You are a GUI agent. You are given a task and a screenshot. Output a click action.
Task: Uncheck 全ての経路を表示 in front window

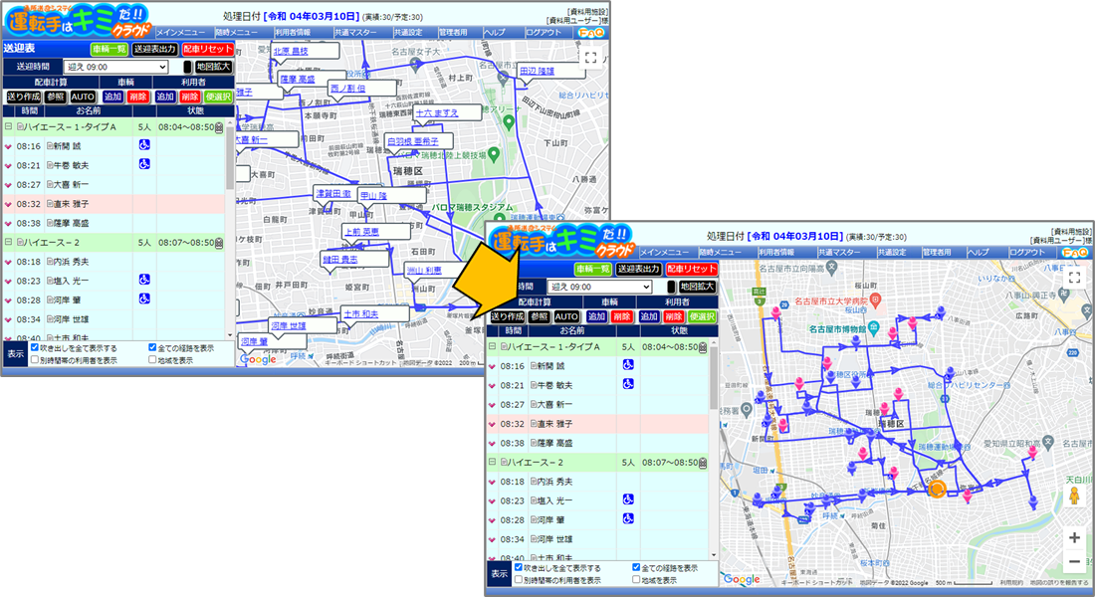tap(636, 568)
